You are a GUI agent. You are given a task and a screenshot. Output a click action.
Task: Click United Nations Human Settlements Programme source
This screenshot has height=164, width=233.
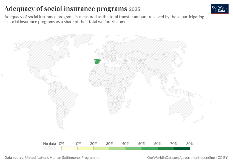point(62,158)
